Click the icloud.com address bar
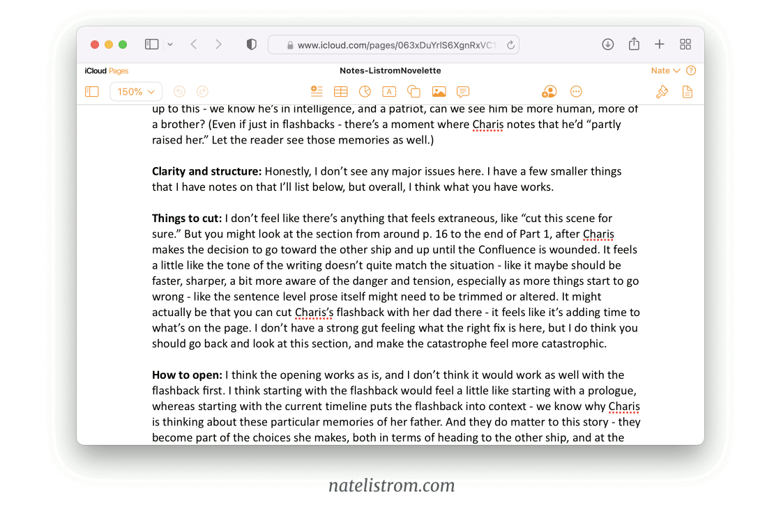Image resolution: width=781 pixels, height=518 pixels. [393, 45]
